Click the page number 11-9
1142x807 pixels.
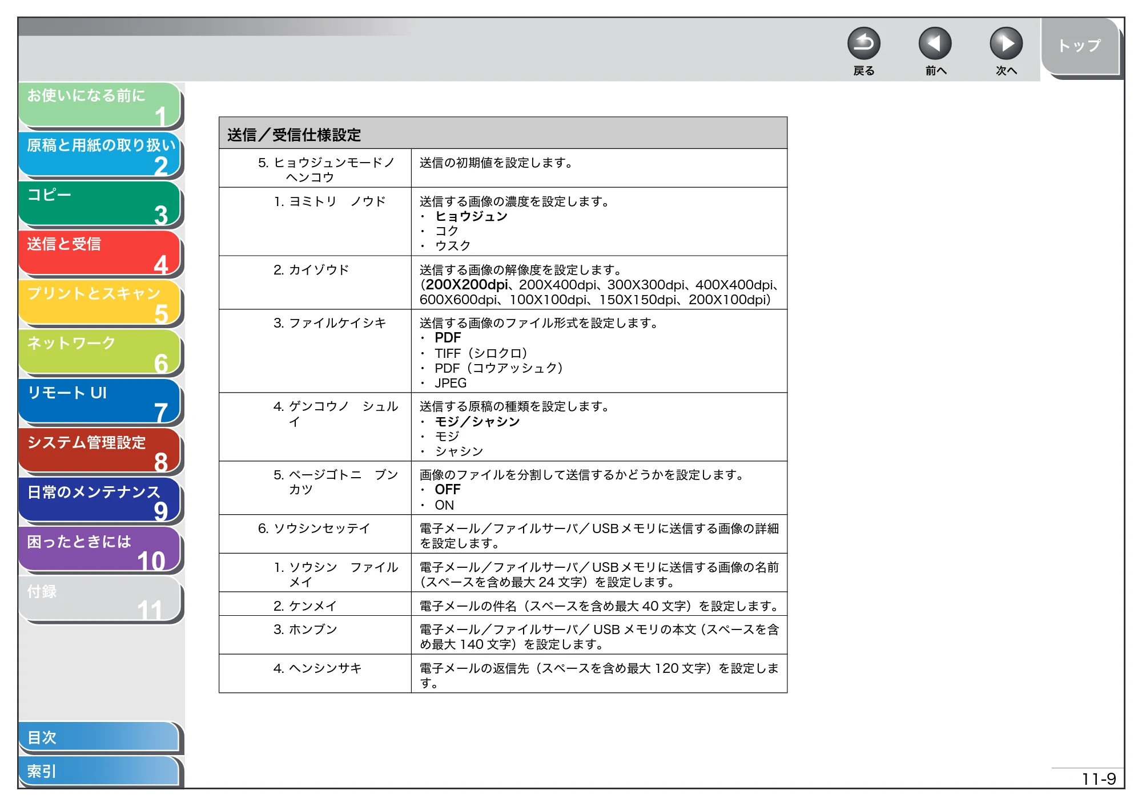click(1099, 779)
